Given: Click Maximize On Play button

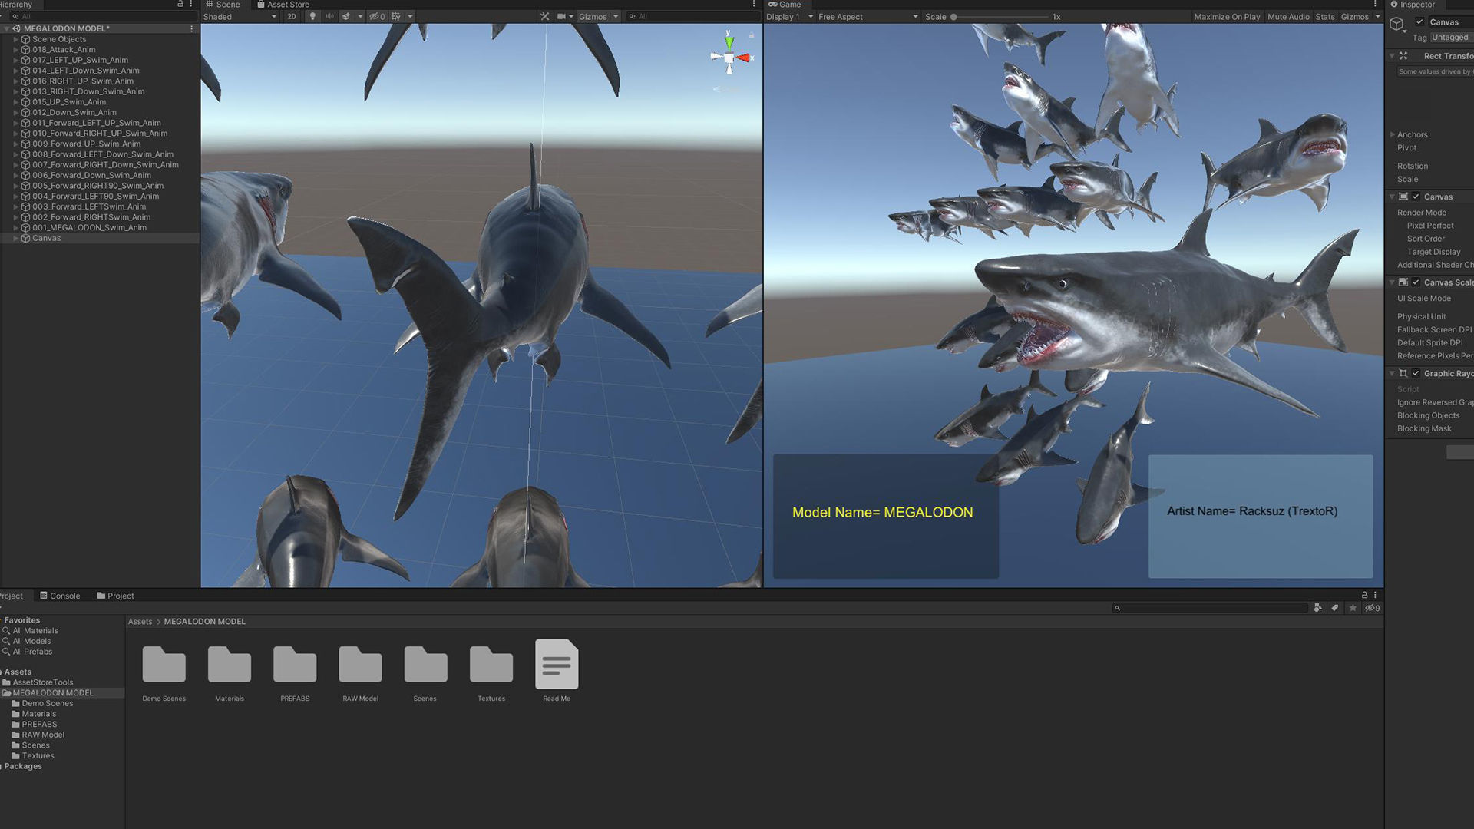Looking at the screenshot, I should (1227, 16).
